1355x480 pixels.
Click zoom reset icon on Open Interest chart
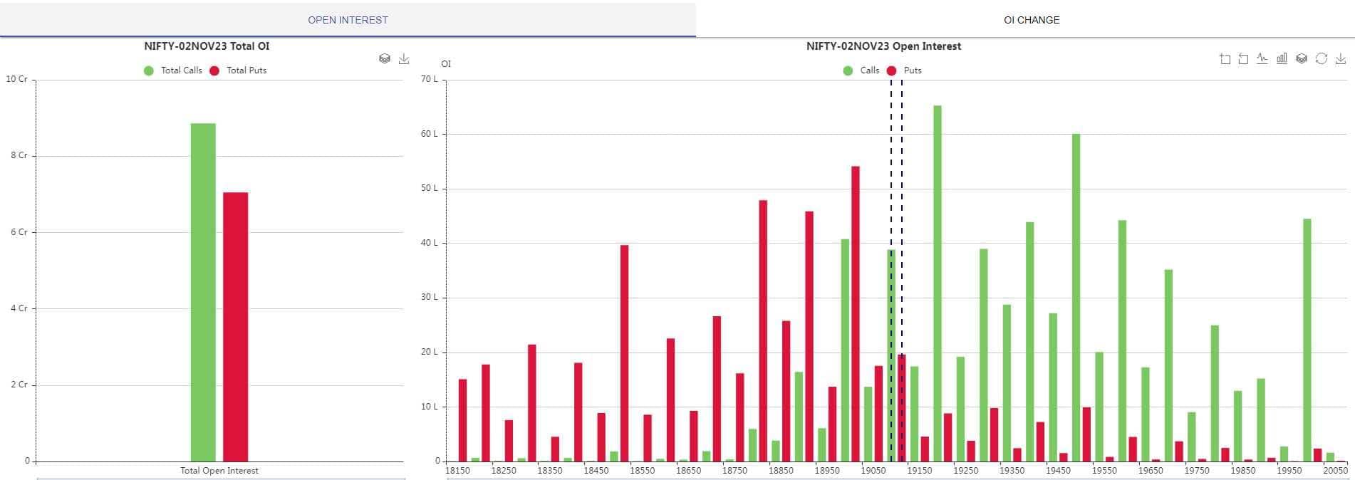[1243, 59]
